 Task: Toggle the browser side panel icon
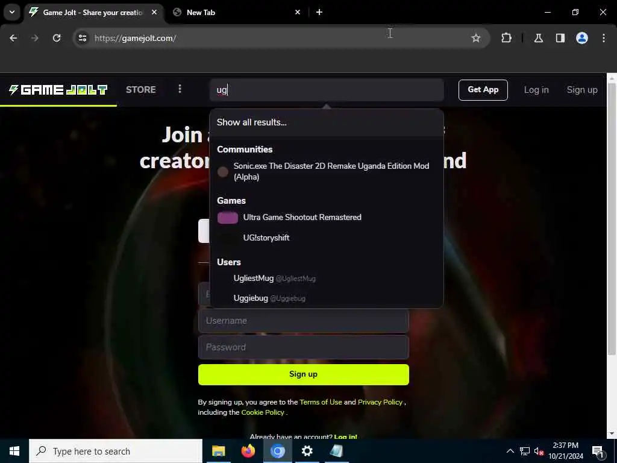[x=560, y=38]
